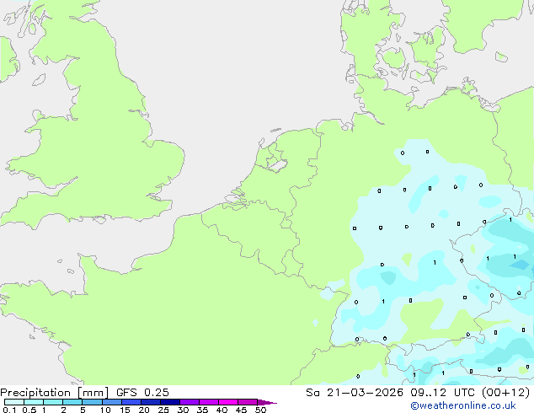The image size is (534, 413).
Task: Click the legend value label "0.1"
Action: (x=9, y=410)
